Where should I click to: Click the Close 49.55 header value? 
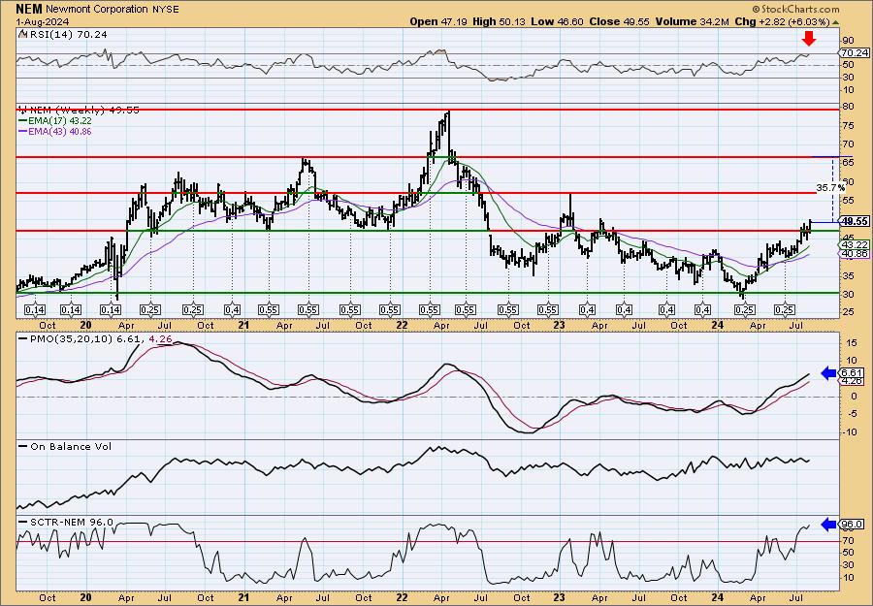(x=620, y=21)
